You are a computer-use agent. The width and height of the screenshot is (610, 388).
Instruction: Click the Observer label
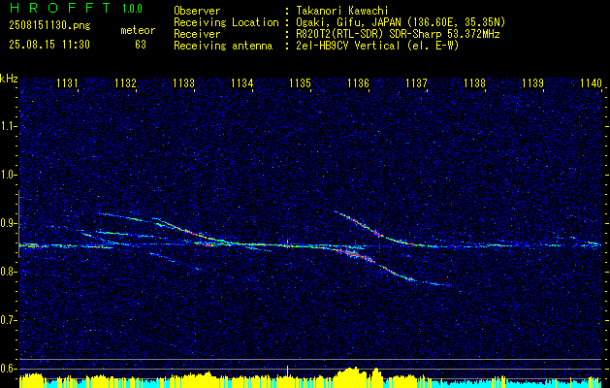point(197,11)
